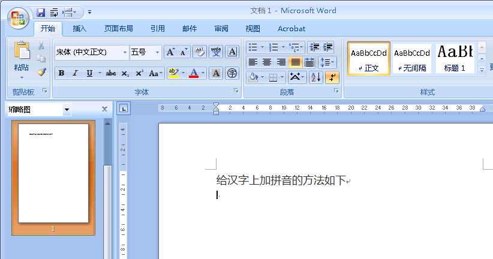Toggle Character Shading icon

(216, 73)
